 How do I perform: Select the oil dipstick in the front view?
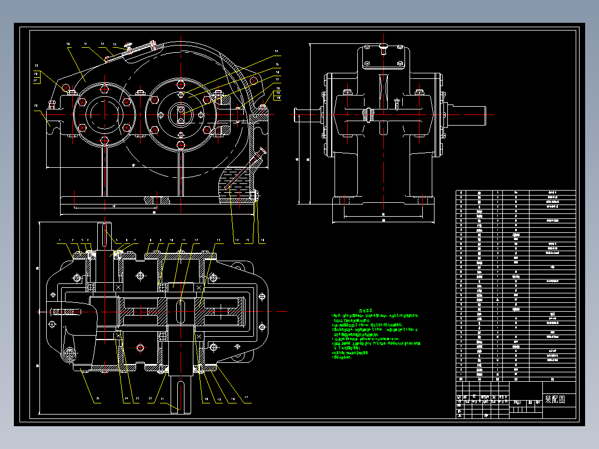click(246, 168)
